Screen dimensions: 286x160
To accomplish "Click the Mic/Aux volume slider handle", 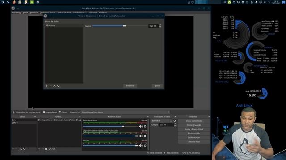I will [137, 145].
